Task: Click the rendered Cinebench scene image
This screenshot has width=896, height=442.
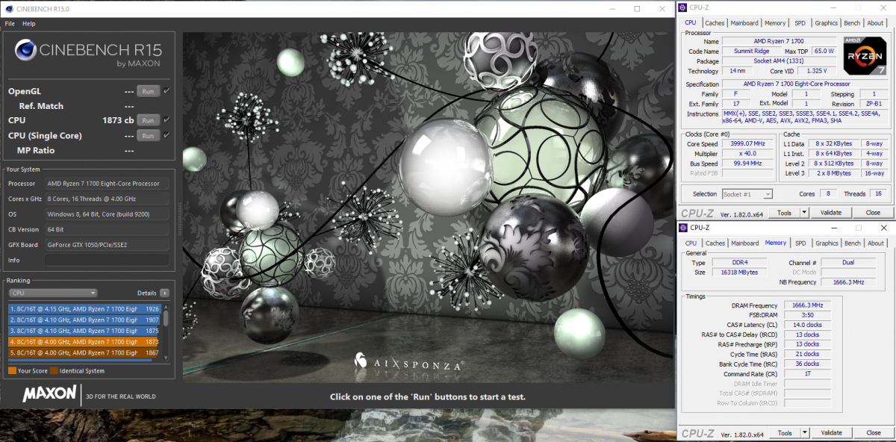Action: point(428,209)
